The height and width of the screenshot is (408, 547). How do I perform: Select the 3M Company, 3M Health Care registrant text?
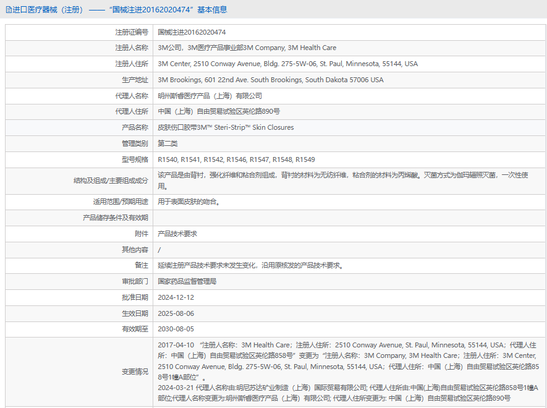pos(247,48)
